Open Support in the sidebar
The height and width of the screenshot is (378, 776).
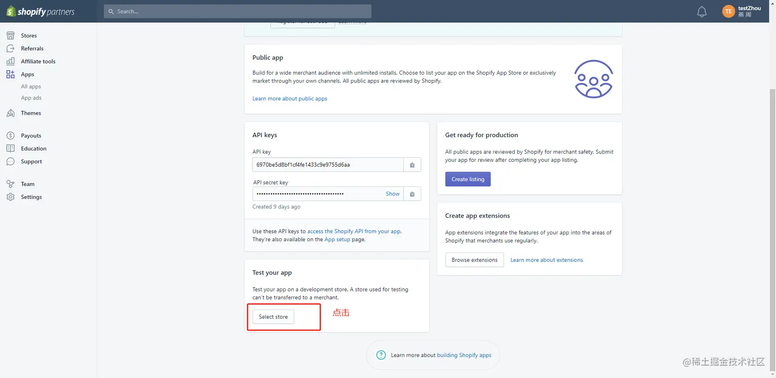point(31,161)
